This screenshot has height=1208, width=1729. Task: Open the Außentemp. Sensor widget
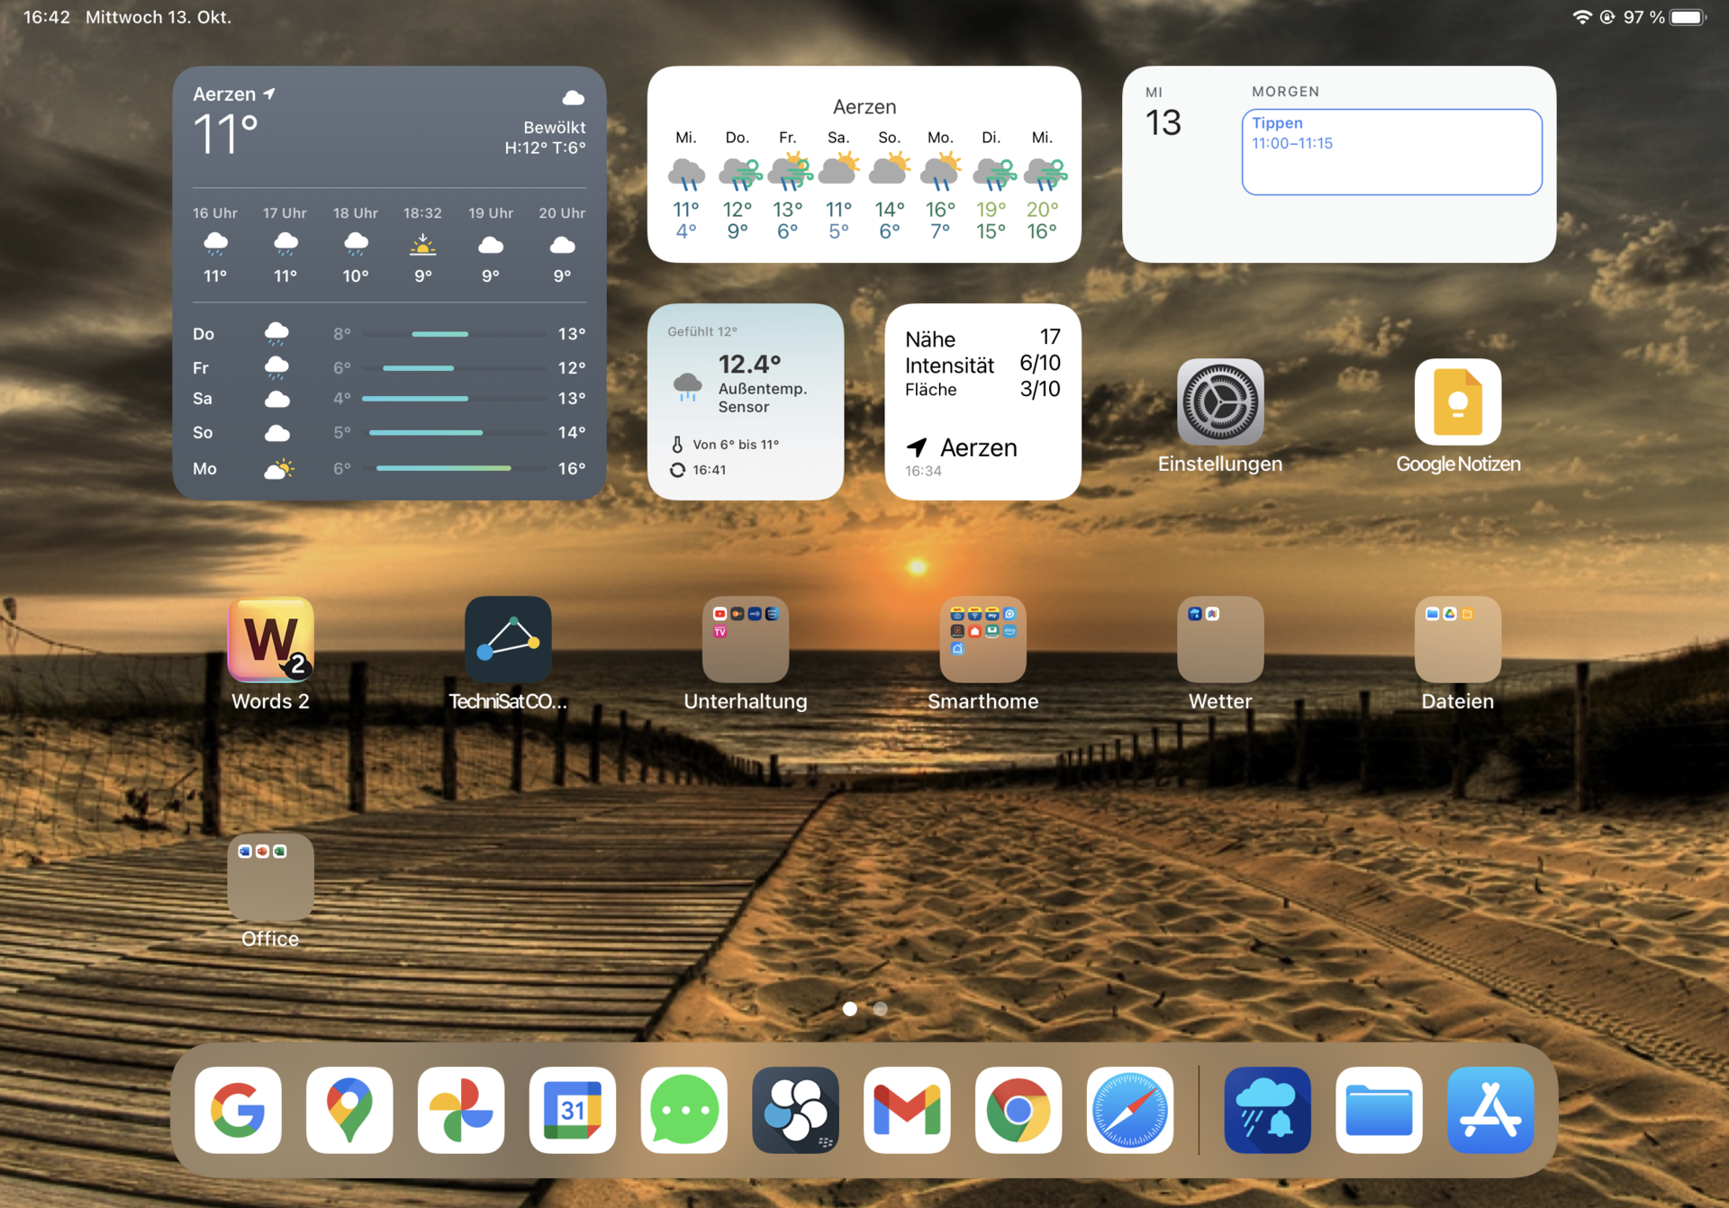click(746, 401)
